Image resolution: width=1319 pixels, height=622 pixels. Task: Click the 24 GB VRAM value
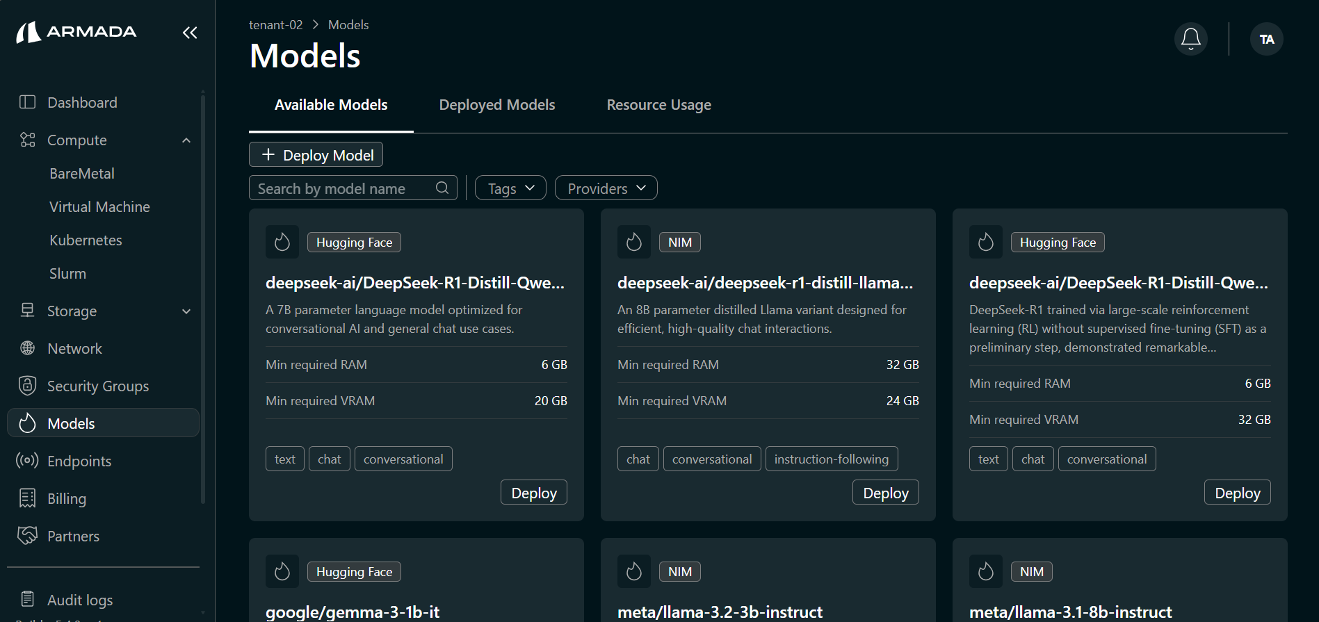(x=903, y=401)
